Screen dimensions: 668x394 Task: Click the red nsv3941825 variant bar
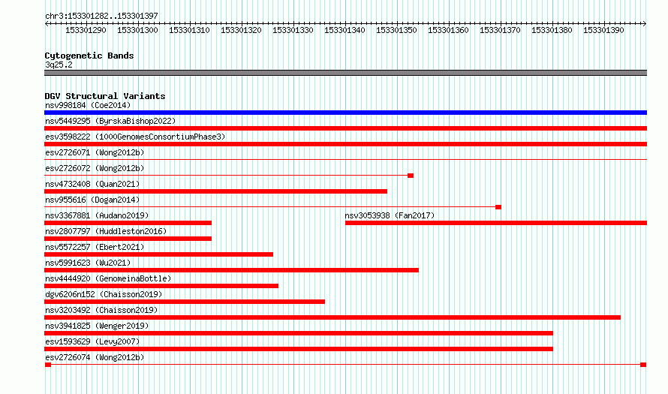coord(299,333)
